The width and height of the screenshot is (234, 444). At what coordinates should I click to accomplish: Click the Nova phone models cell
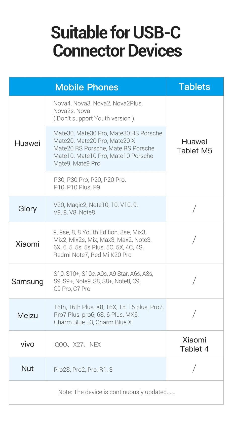[x=98, y=111]
